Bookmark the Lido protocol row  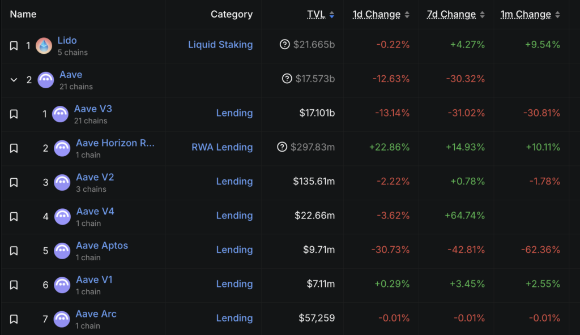click(x=14, y=46)
